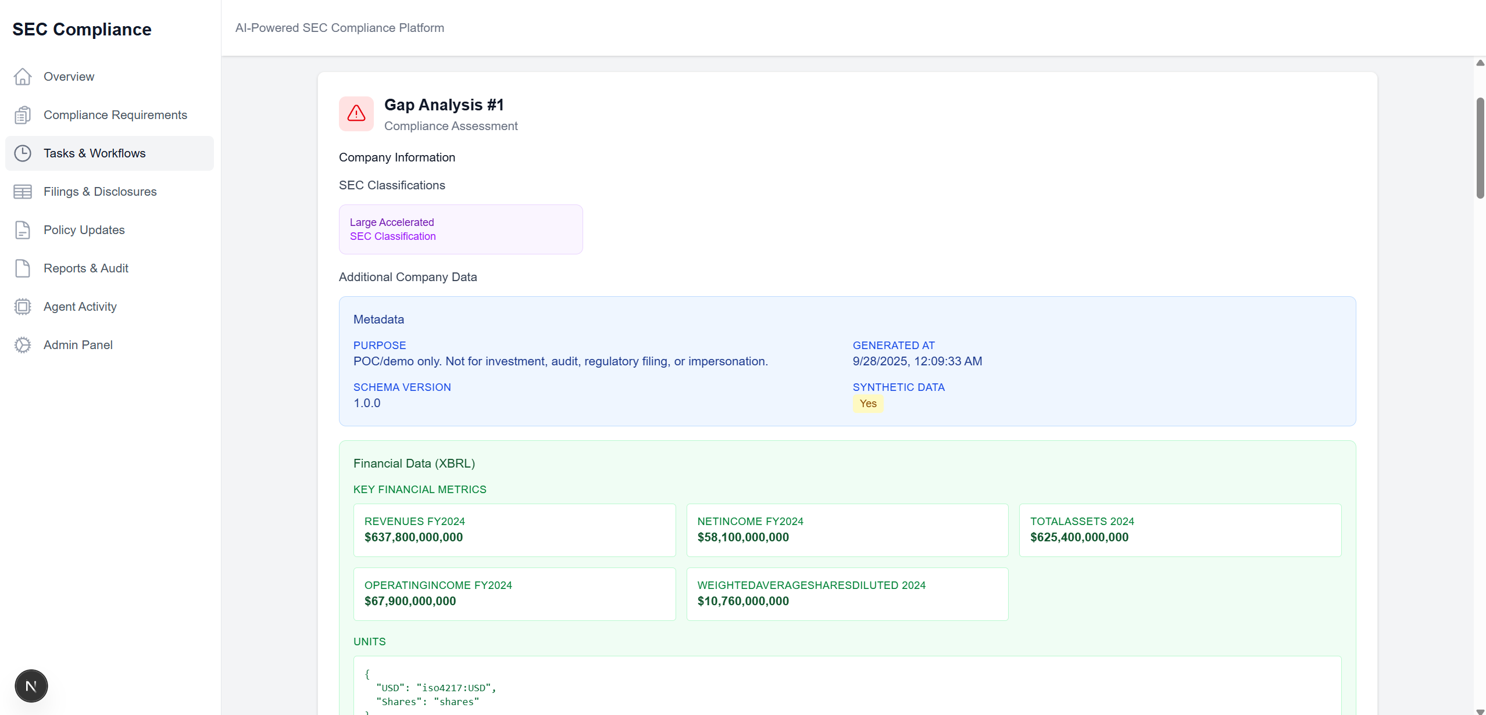1486x715 pixels.
Task: Click the SEC Compliance title
Action: [x=82, y=30]
